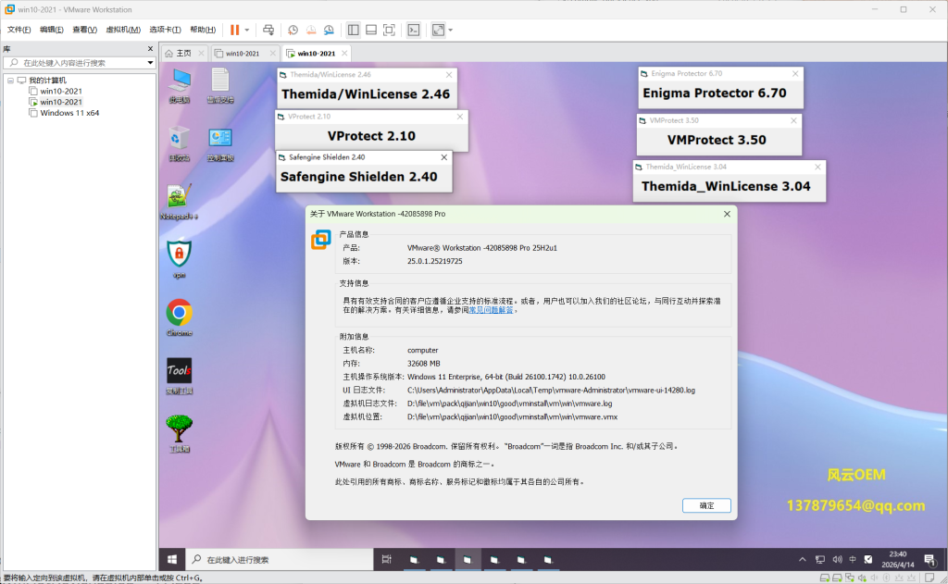Open Chrome on the guest desktop
The height and width of the screenshot is (584, 948).
point(179,313)
